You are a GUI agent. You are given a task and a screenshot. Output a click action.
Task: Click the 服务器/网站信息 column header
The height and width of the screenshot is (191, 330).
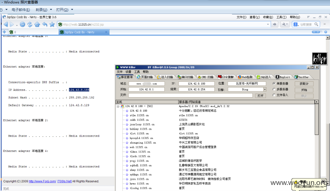(246, 102)
